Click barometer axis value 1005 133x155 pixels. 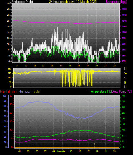tap(124, 27)
